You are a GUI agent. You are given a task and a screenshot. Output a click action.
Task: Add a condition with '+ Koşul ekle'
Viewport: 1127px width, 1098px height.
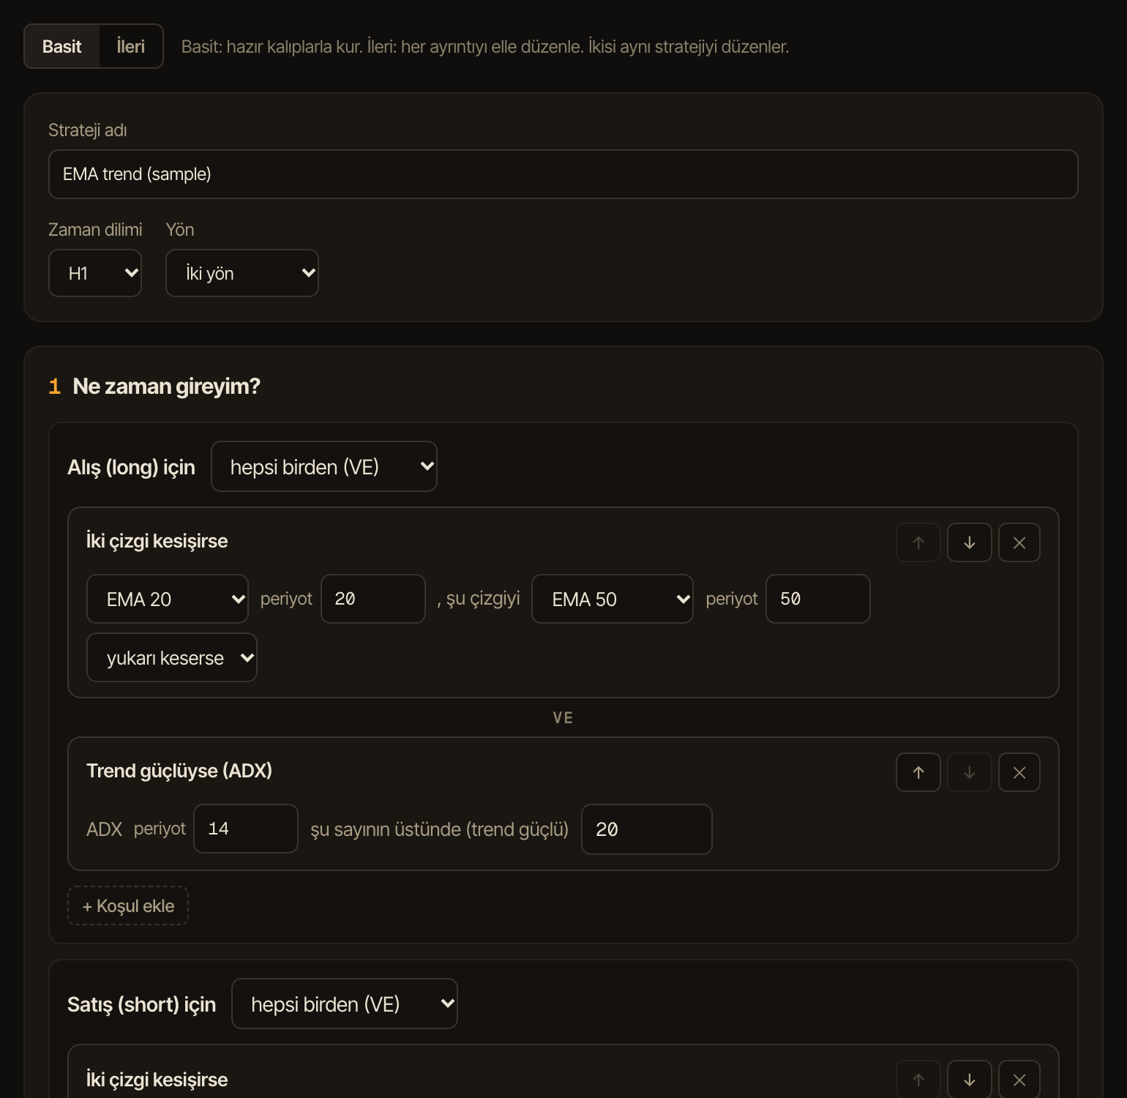coord(128,905)
